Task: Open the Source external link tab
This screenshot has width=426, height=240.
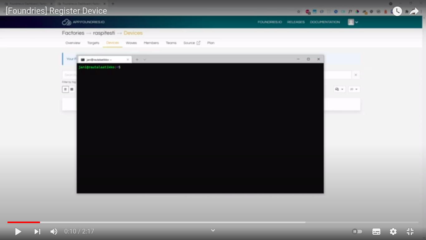Action: coord(192,43)
